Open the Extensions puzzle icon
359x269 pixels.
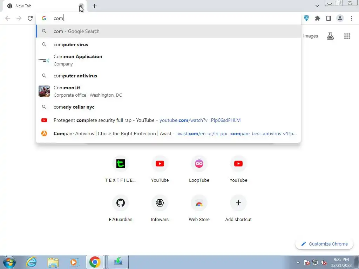[x=318, y=18]
